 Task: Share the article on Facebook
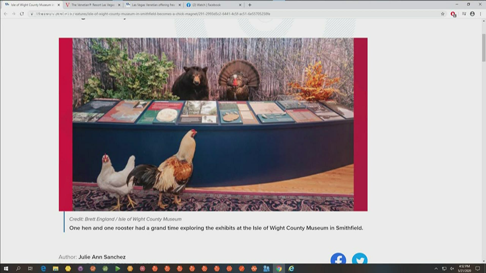click(338, 258)
